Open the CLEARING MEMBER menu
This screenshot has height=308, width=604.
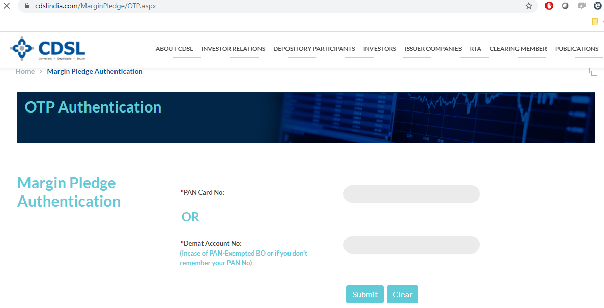[x=517, y=49]
